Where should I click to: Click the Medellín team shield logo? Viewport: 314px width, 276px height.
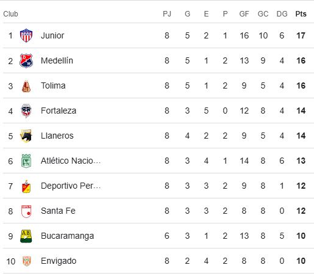pyautogui.click(x=26, y=60)
